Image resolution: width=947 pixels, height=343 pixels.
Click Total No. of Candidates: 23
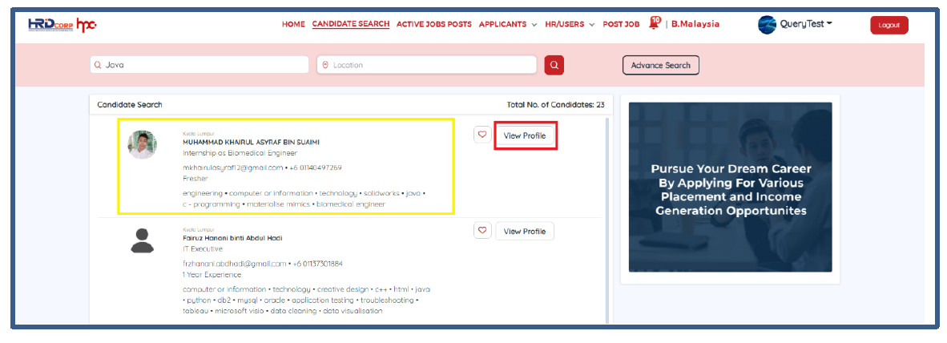pos(556,104)
